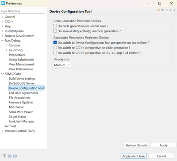Click the export preferences icon
Screen dimensions: 177x161
pos(15,156)
